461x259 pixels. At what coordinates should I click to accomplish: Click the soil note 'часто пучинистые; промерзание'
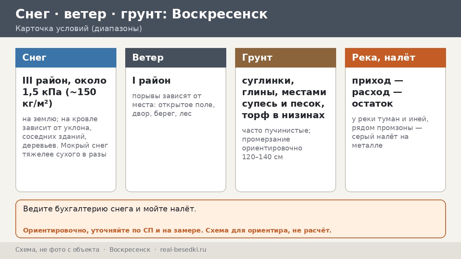pos(277,144)
